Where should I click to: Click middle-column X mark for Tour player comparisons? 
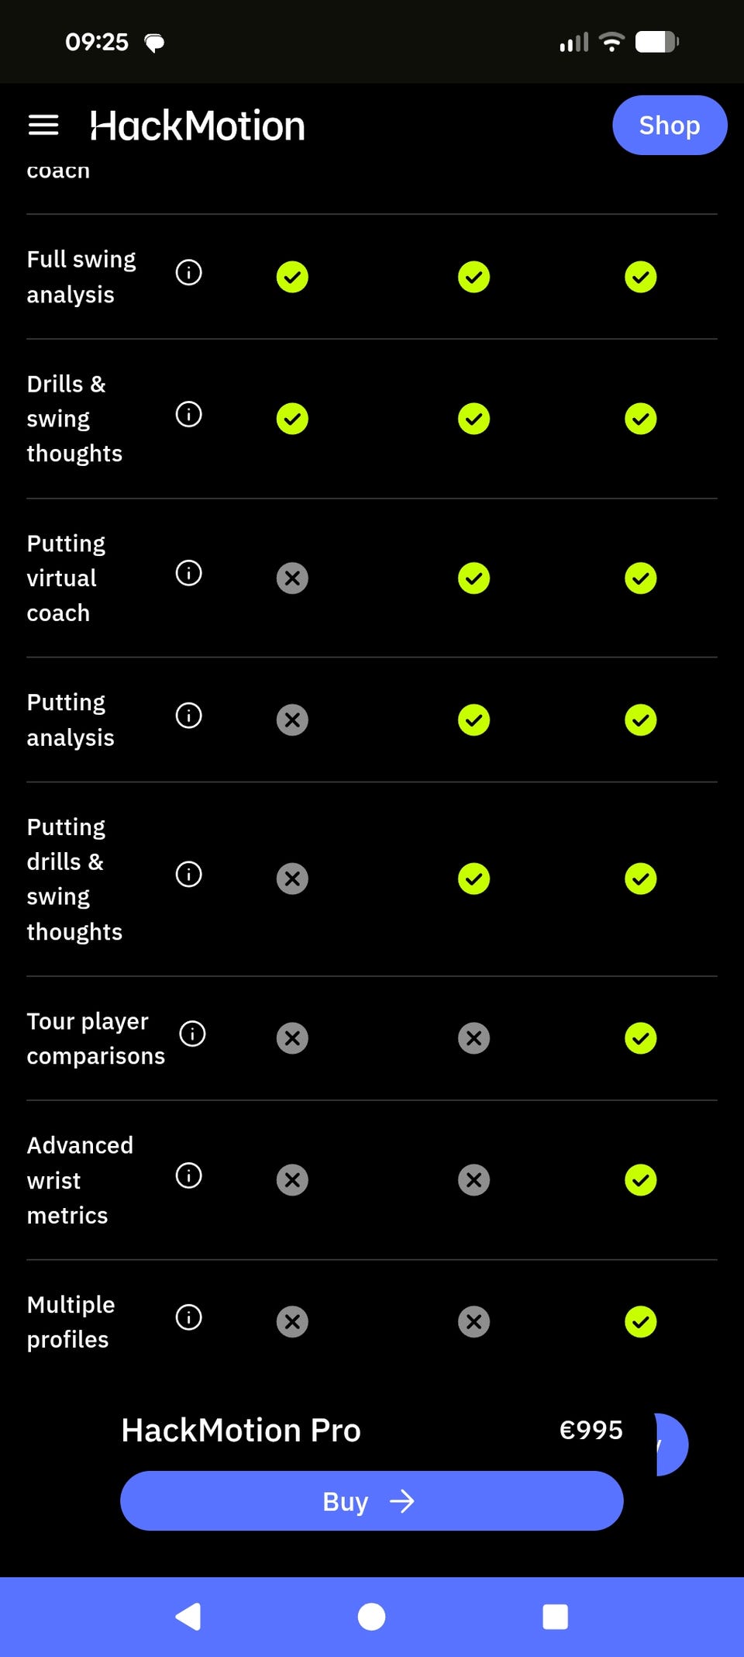474,1038
